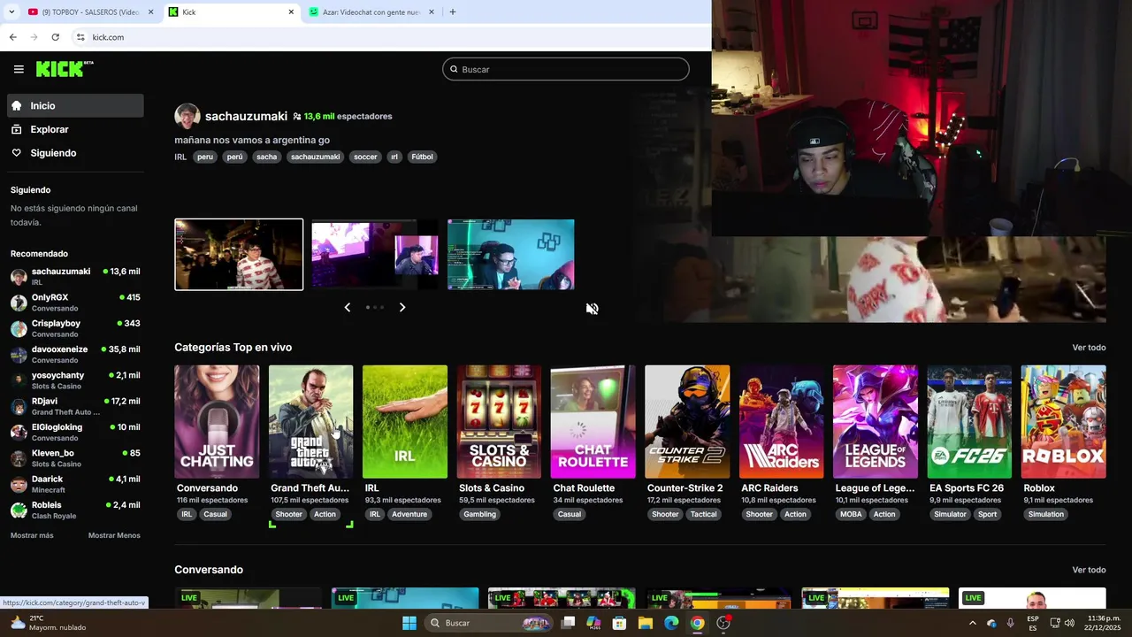Image resolution: width=1132 pixels, height=637 pixels.
Task: Go to next carousel slide
Action: [x=402, y=307]
